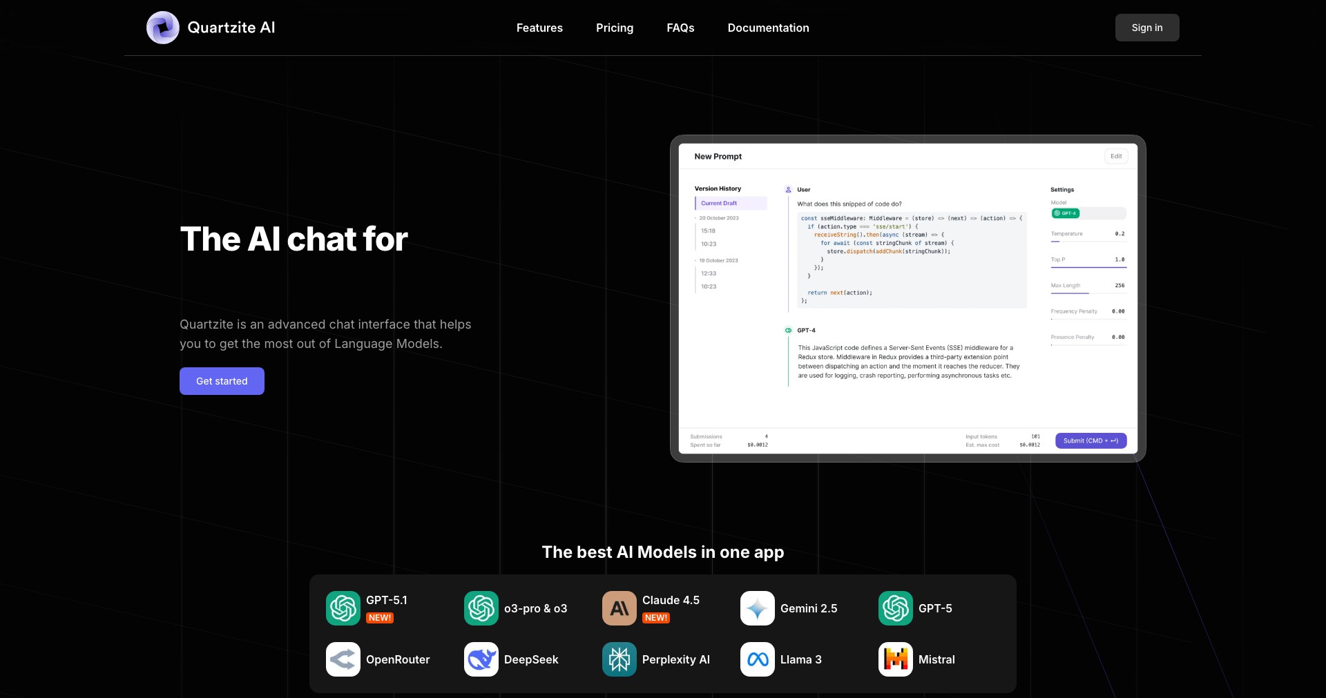Click the Sign in button
The width and height of the screenshot is (1326, 698).
(x=1147, y=28)
